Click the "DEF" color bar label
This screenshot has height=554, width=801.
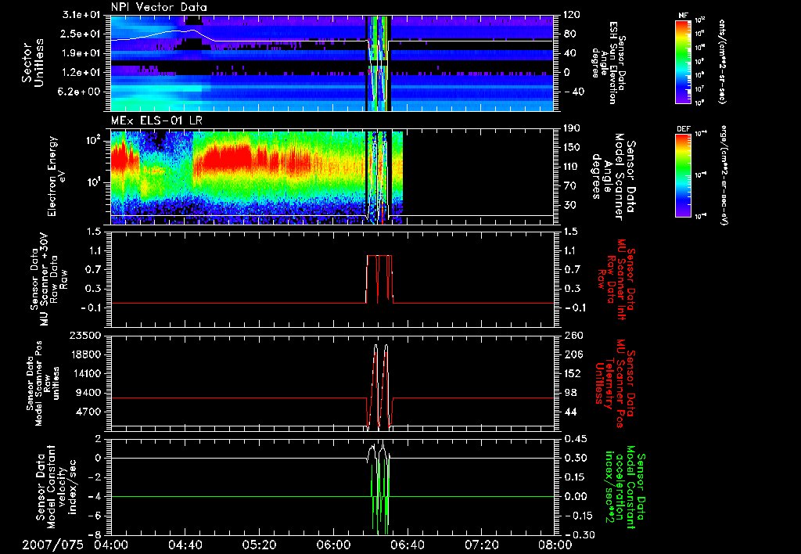click(x=684, y=129)
